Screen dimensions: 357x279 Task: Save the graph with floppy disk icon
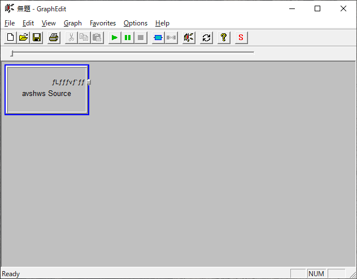click(37, 37)
